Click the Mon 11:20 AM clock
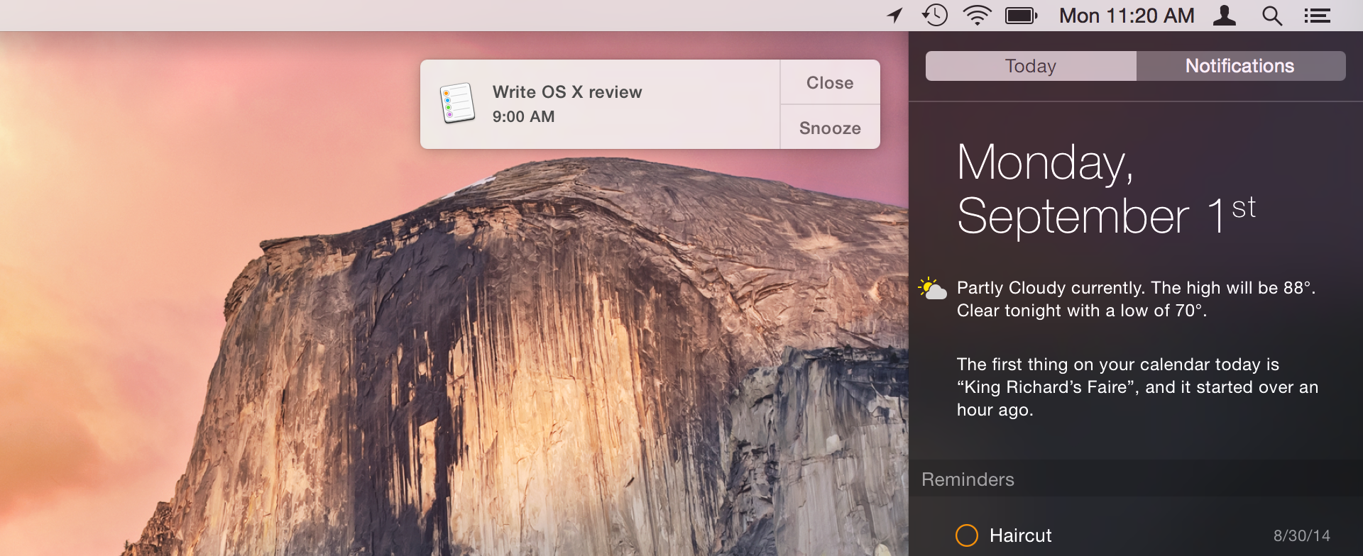The image size is (1363, 556). [x=1127, y=16]
